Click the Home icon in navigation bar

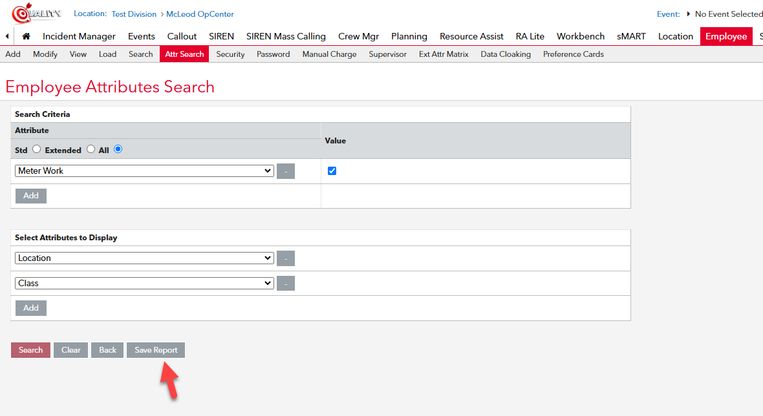[x=26, y=37]
